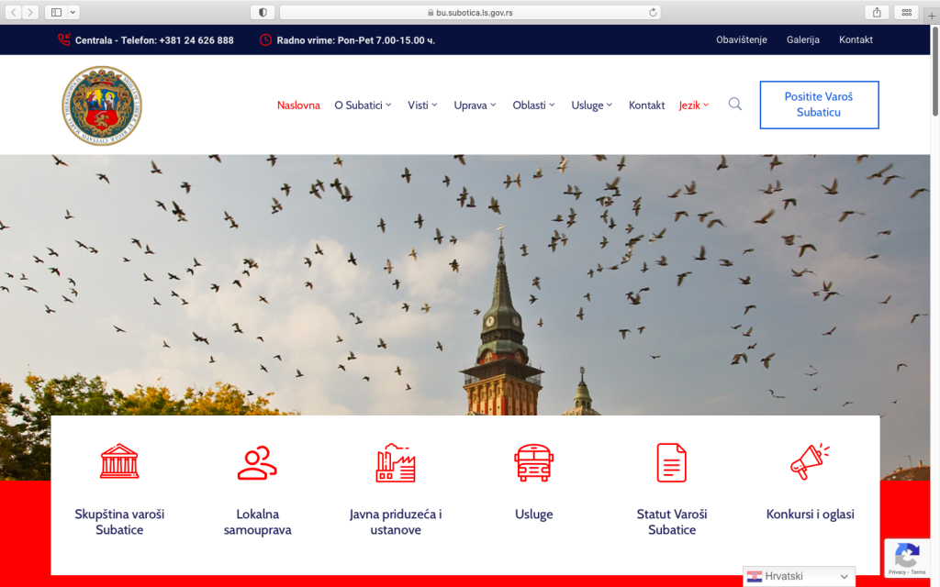Screen dimensions: 940x587
Task: Click the Statut Varoši document icon
Action: (671, 462)
